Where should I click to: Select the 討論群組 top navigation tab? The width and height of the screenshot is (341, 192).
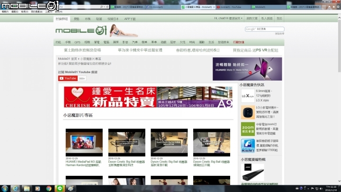[x=62, y=19]
